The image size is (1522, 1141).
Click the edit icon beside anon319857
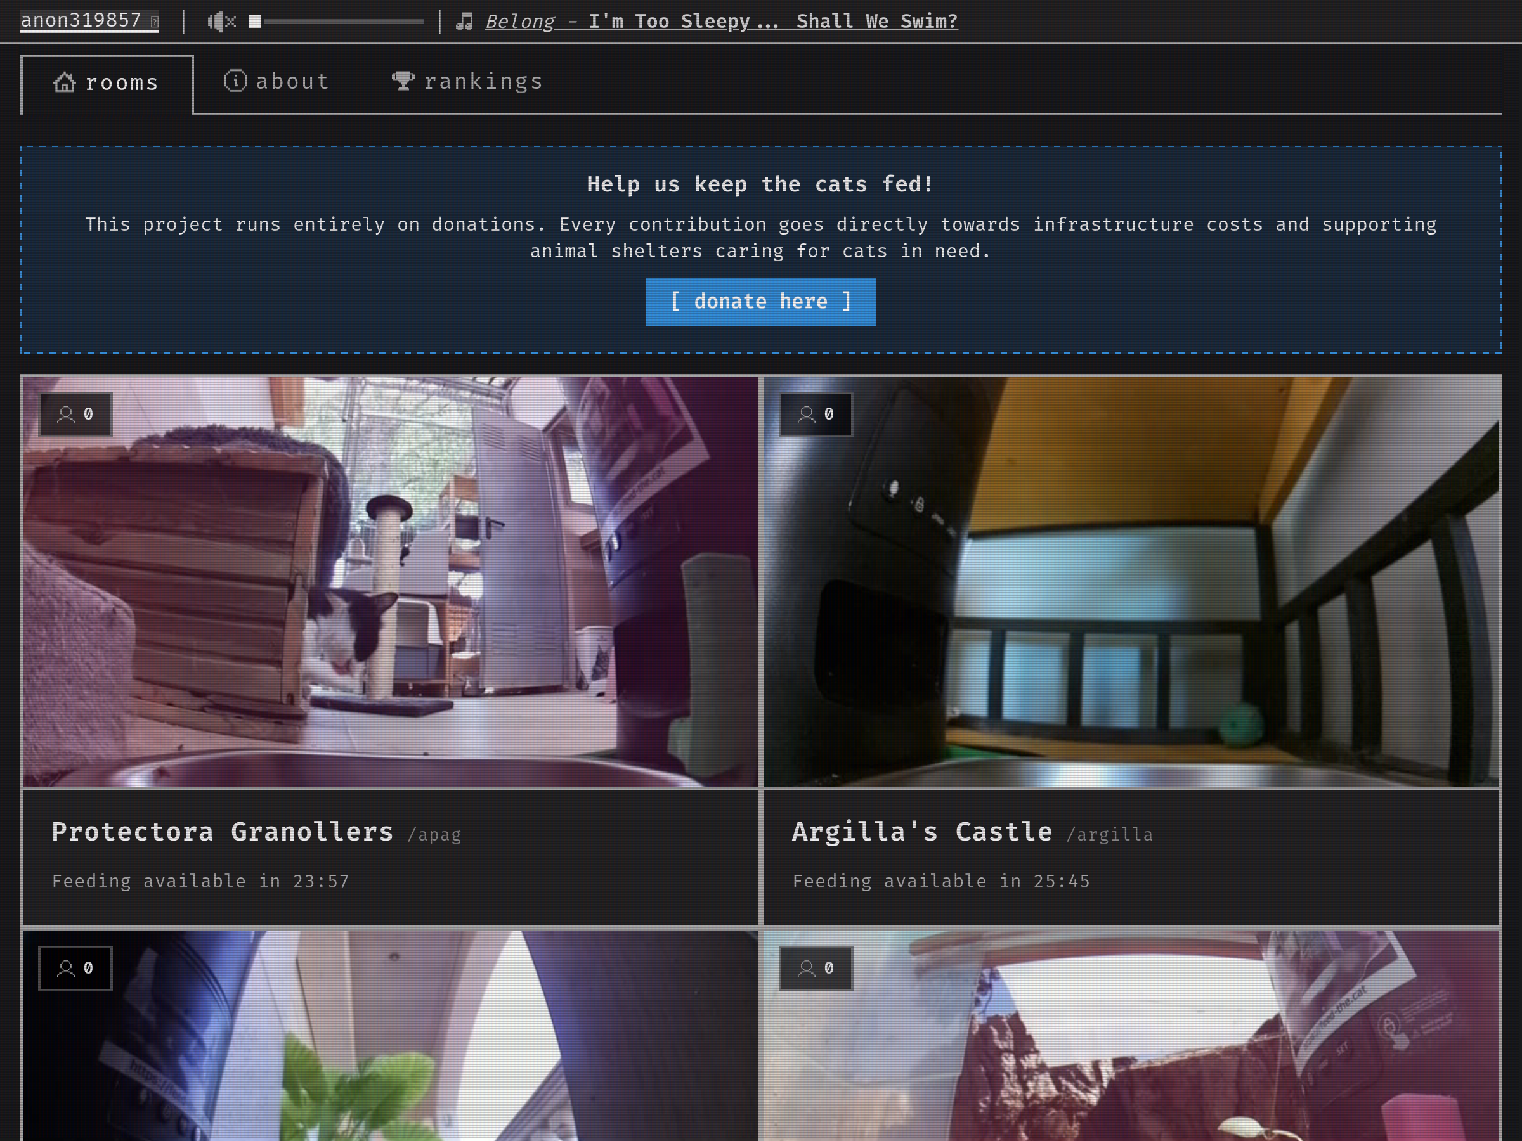[x=154, y=22]
